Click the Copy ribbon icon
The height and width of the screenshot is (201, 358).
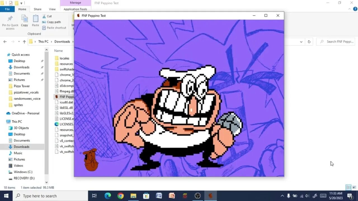coord(25,21)
